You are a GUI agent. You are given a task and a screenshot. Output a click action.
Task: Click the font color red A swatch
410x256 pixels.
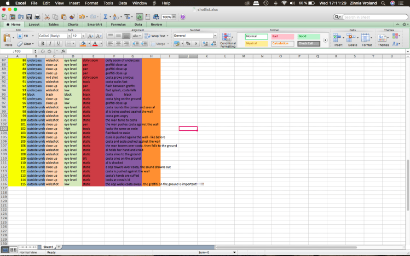click(x=95, y=43)
